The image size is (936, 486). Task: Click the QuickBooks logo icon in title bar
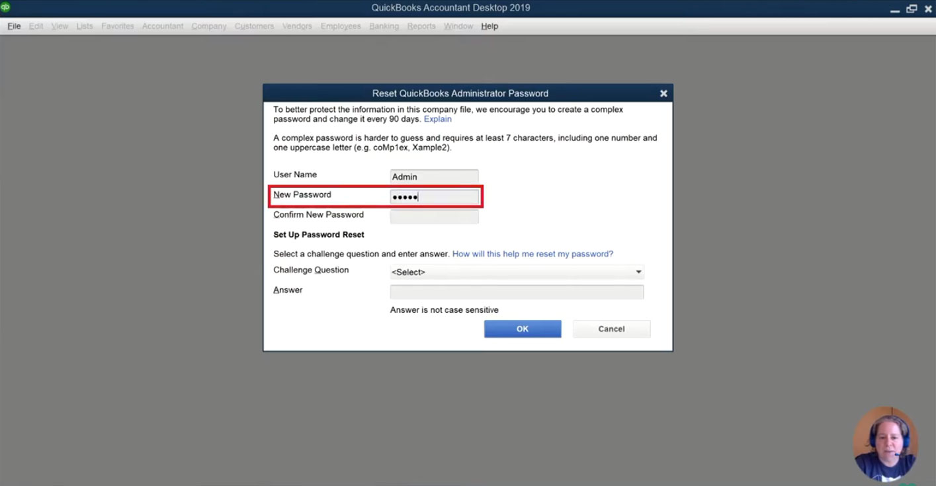tap(5, 7)
